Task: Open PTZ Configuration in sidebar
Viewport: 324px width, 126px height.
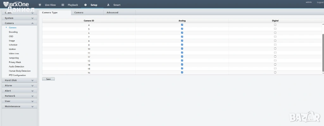Action: coord(17,75)
